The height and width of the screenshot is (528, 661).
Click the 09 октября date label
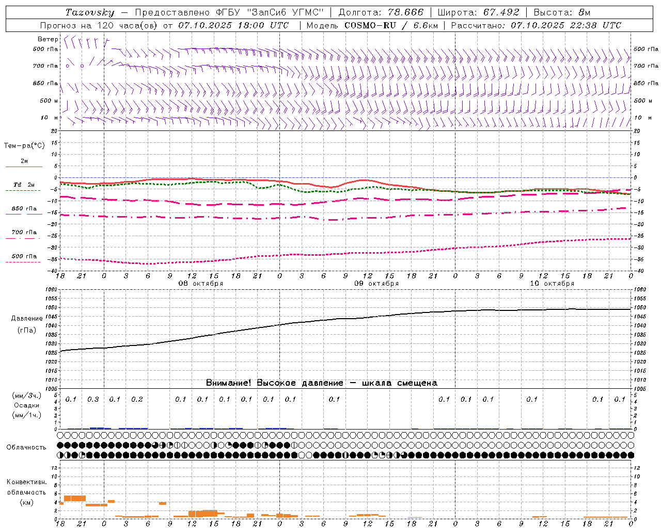[x=376, y=284]
